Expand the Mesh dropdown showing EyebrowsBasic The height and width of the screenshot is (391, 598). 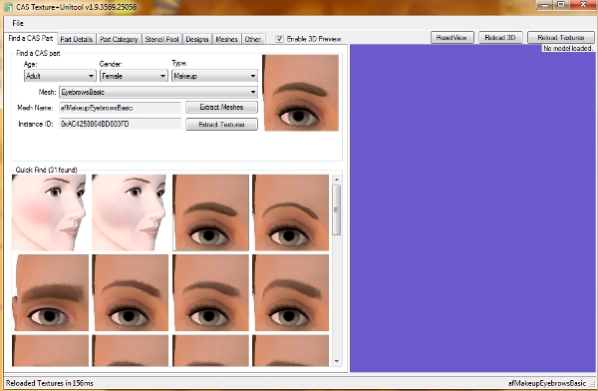[158, 92]
